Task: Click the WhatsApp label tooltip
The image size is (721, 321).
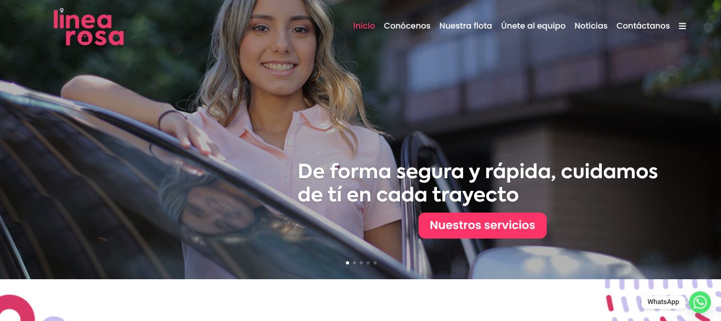Action: 663,302
